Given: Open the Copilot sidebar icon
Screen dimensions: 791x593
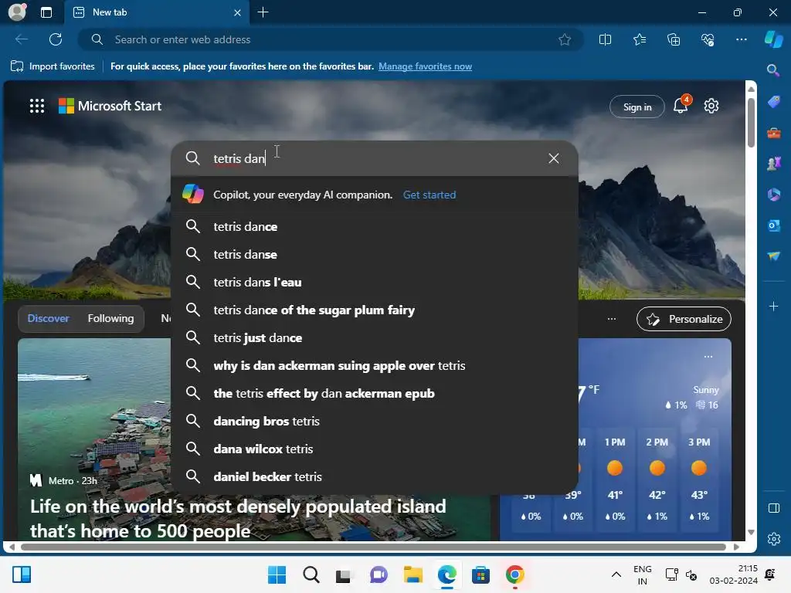Looking at the screenshot, I should [773, 39].
